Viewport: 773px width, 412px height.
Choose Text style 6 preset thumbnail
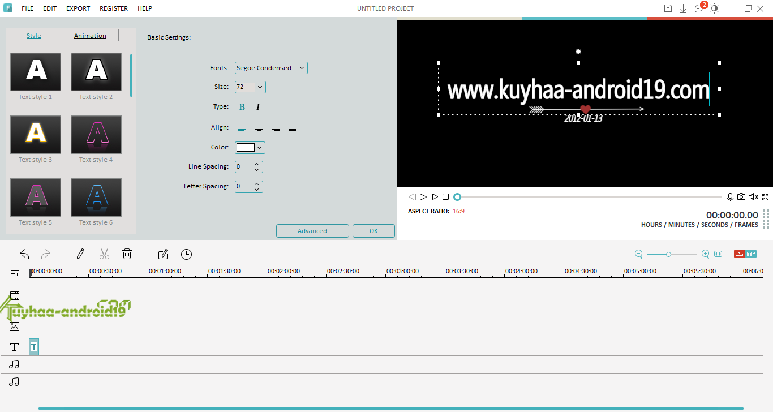pos(96,198)
